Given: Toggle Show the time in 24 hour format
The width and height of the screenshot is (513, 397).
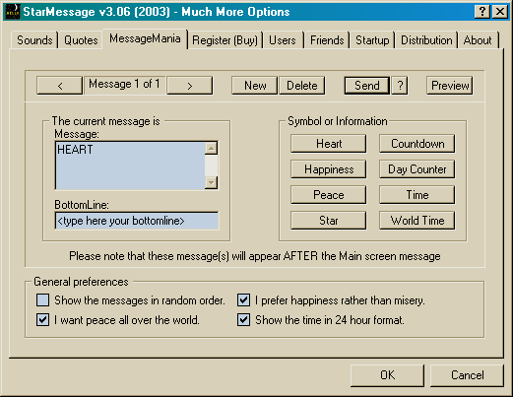Looking at the screenshot, I should (243, 319).
